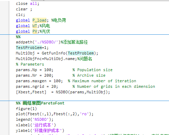Click params.maxgen value 100
Screen dimensions: 169x135
coord(57,81)
